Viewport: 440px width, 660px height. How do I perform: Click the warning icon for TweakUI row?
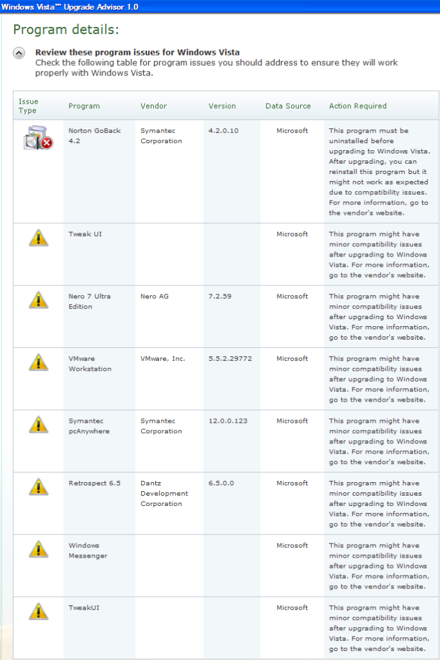[x=38, y=612]
